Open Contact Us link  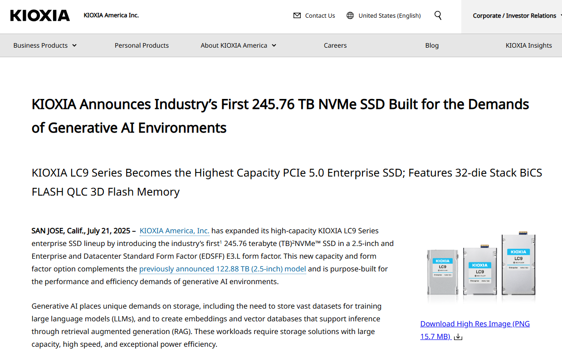click(320, 15)
